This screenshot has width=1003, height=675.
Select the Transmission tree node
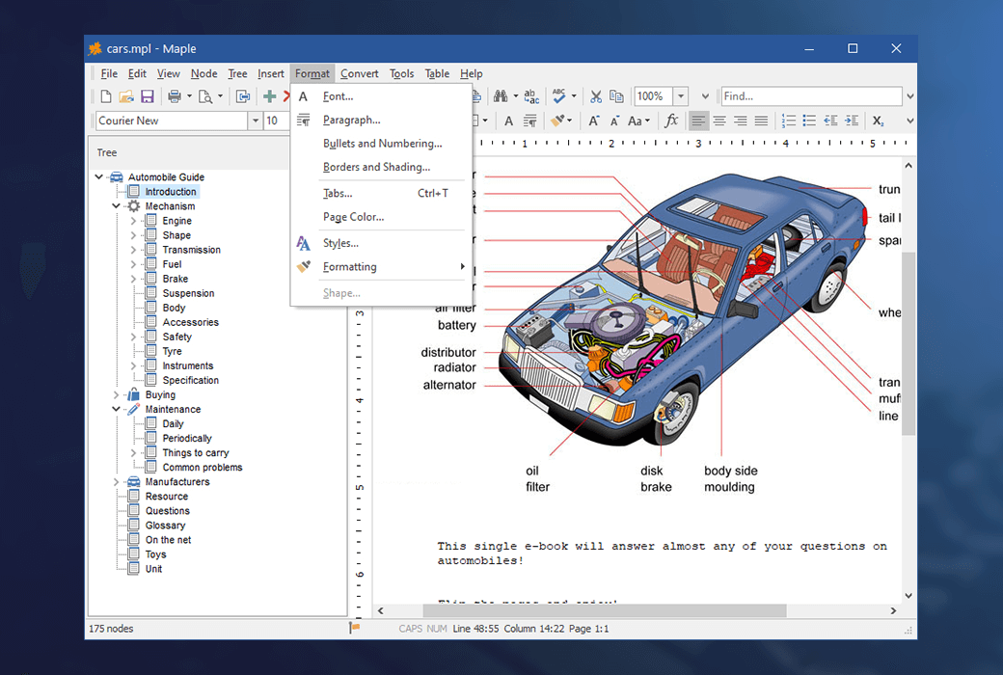(191, 250)
